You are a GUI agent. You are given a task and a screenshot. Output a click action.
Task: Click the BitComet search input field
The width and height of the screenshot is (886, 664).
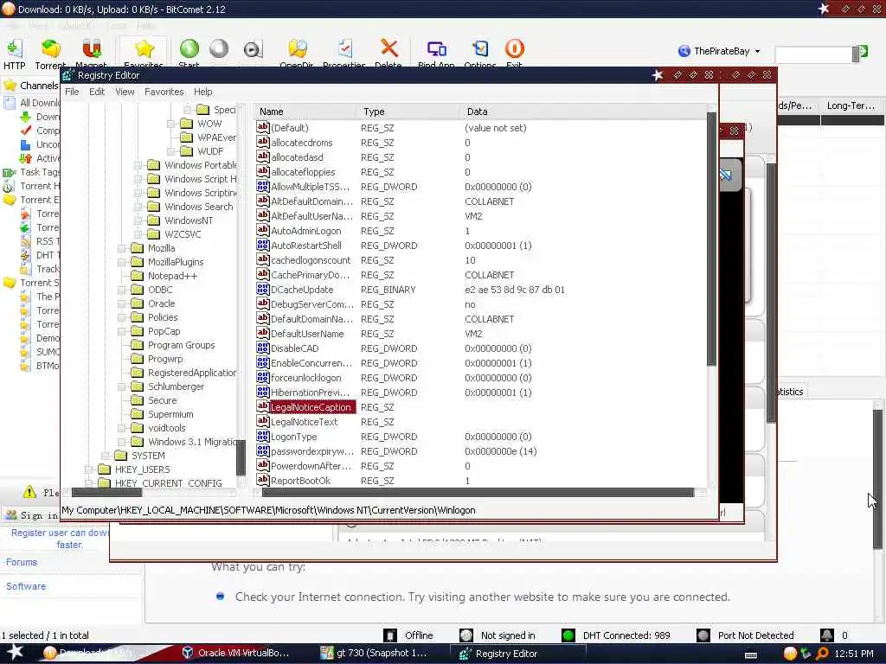tap(813, 54)
